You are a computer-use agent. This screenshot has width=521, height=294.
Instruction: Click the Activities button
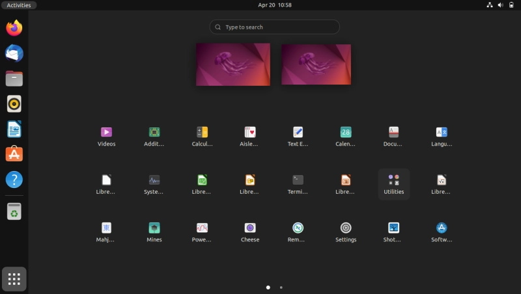(19, 5)
